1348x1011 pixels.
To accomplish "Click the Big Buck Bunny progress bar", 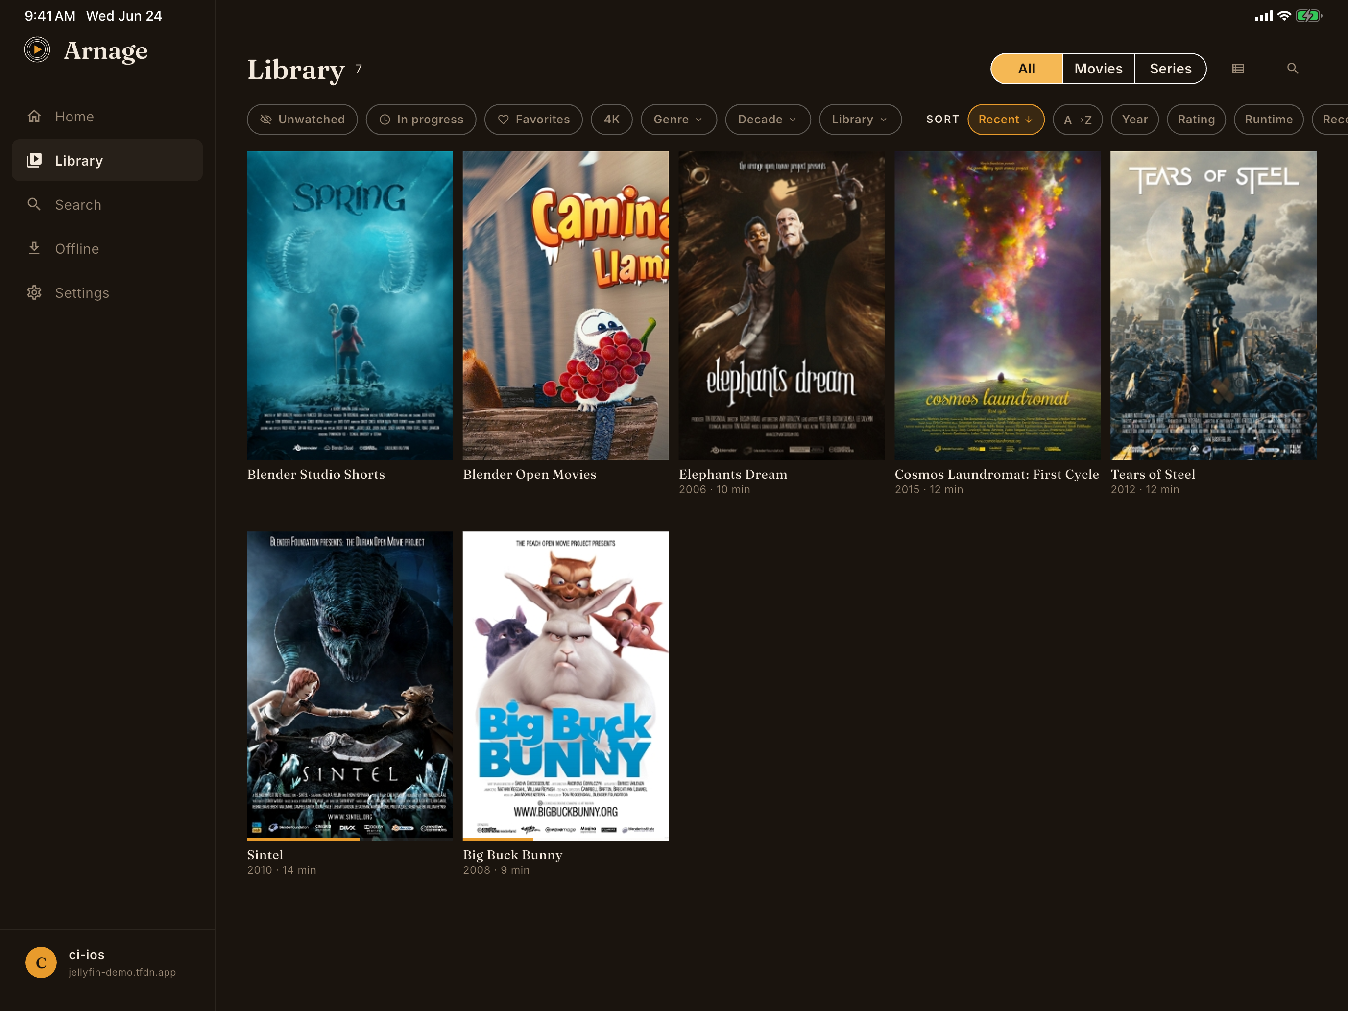I will (566, 839).
